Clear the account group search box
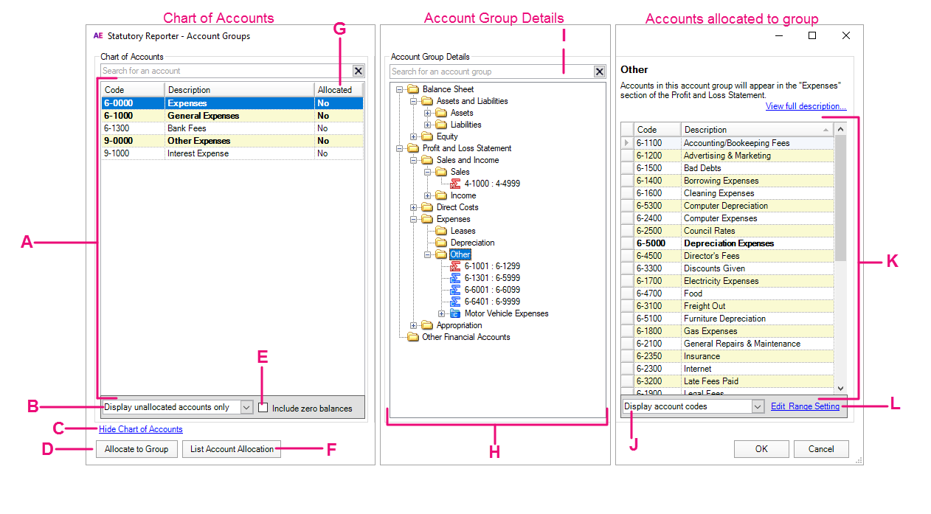The width and height of the screenshot is (931, 514). pos(600,72)
